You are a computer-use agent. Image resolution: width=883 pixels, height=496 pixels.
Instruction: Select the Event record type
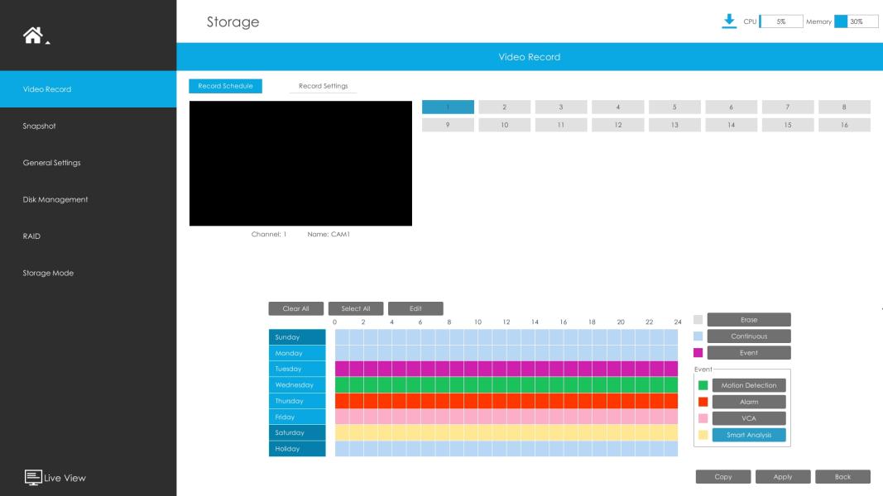pos(749,353)
